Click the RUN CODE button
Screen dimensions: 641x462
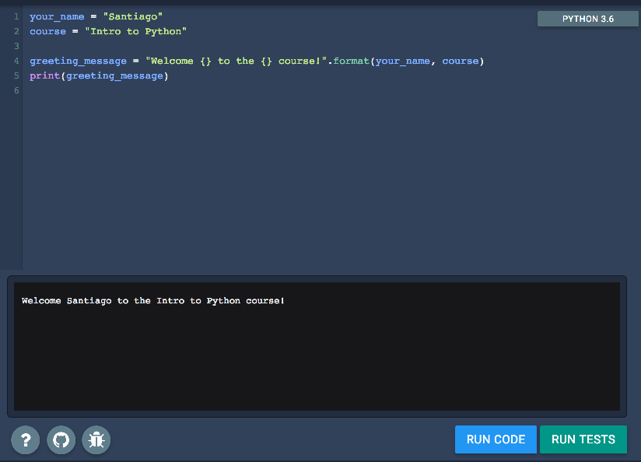(x=496, y=439)
